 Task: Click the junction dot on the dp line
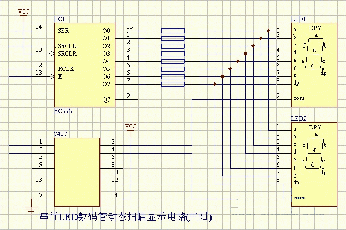[215, 84]
